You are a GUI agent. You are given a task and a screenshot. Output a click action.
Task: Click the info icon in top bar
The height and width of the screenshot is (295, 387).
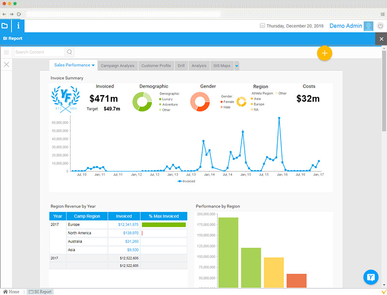pos(18,26)
